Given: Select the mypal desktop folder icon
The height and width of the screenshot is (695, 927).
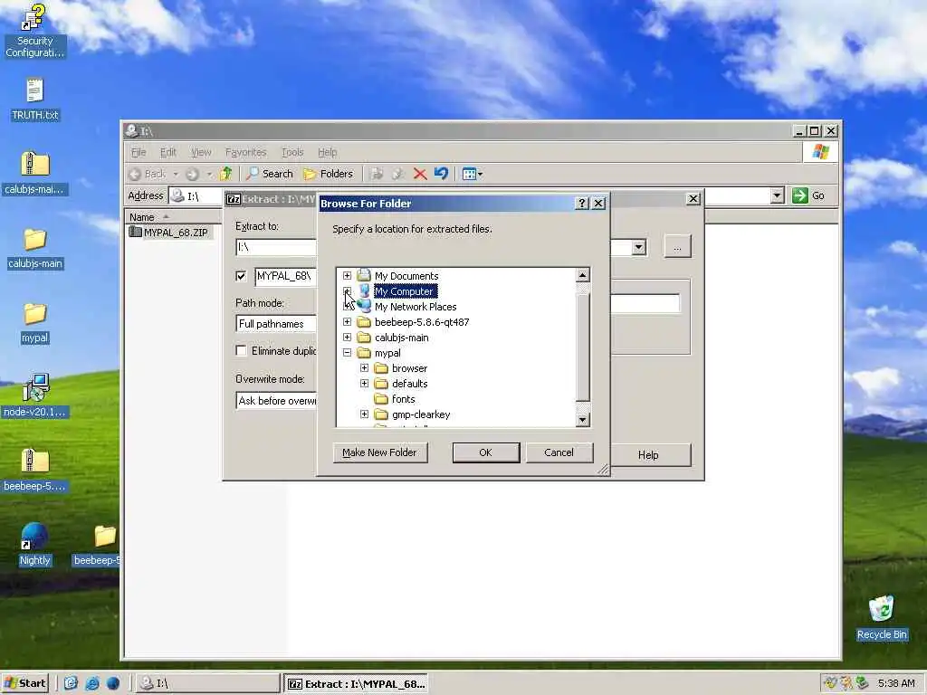Looking at the screenshot, I should click(x=35, y=313).
